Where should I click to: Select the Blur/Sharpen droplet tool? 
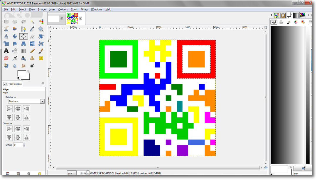point(15,66)
